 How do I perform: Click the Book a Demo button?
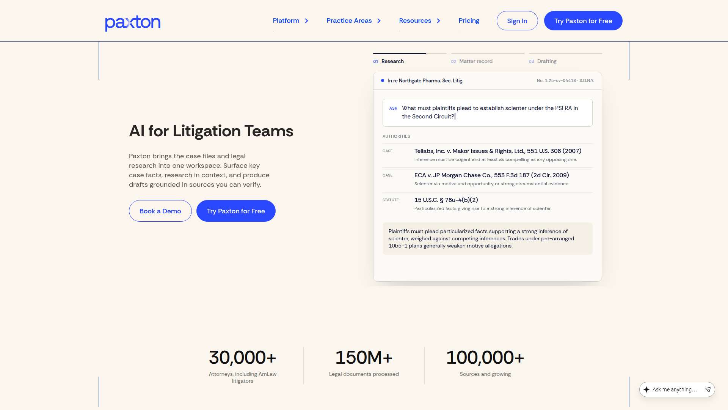pos(160,211)
